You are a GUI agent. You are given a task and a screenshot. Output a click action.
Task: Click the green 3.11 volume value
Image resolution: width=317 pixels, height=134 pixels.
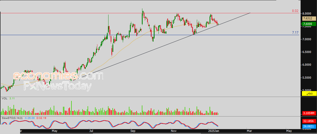(x=12, y=98)
